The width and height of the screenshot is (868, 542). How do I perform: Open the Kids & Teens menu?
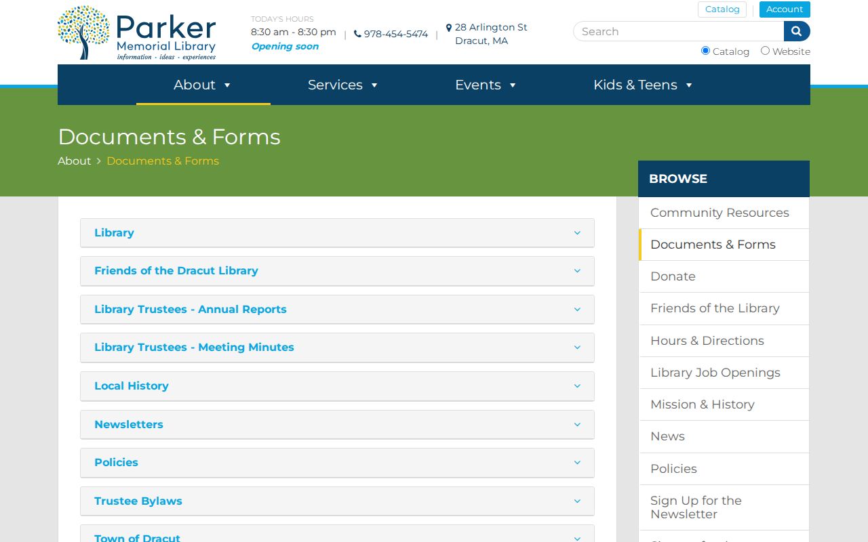643,85
